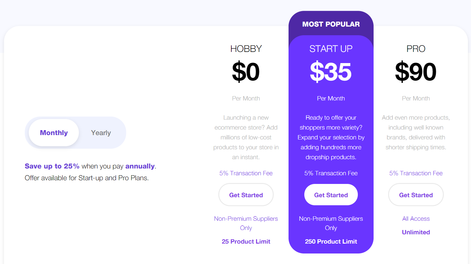Click Get Started under Pro plan

coord(416,195)
